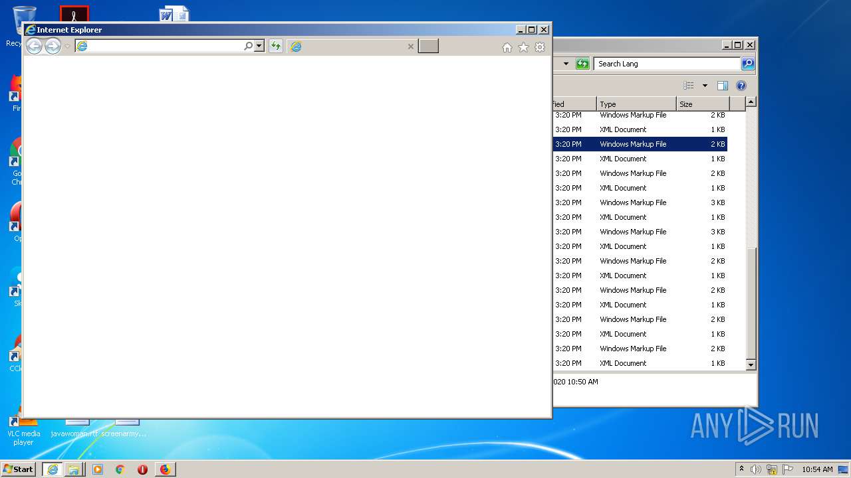Close the current Internet Explorer tab
The image size is (851, 478).
(x=410, y=46)
